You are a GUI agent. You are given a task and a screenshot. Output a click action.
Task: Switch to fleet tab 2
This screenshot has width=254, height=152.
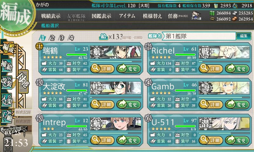[x=52, y=38]
